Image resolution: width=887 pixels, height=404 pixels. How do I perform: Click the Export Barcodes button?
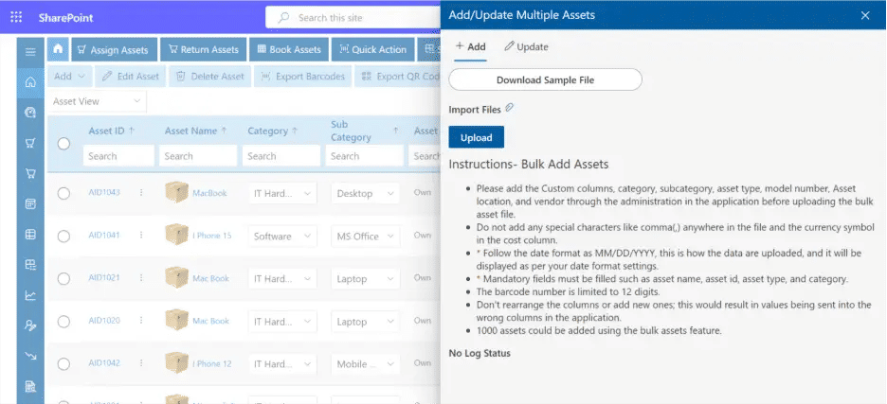(303, 77)
